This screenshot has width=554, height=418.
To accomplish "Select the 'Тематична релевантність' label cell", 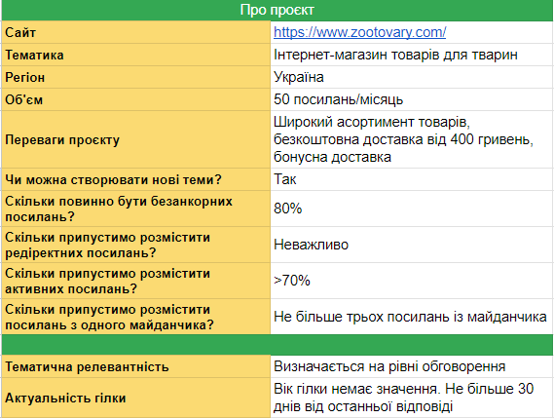I will (136, 366).
